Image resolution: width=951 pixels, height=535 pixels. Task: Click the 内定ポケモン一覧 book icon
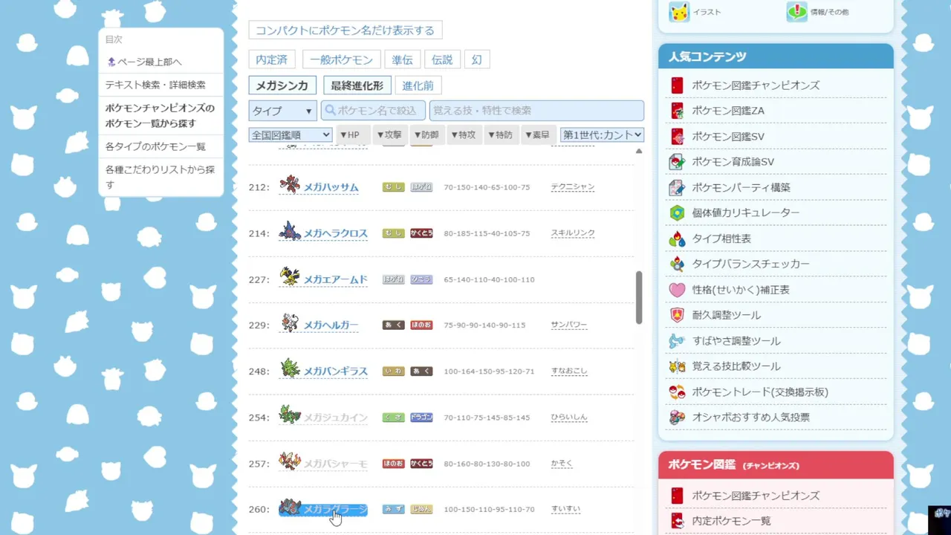[x=677, y=521]
